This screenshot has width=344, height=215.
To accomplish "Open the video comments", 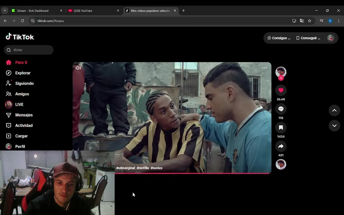I will (281, 109).
